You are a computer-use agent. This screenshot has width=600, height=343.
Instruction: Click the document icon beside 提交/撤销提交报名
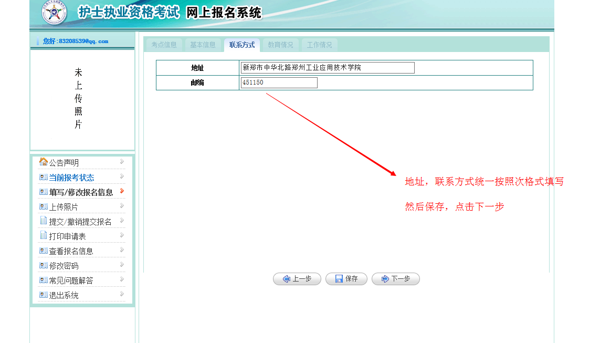pos(44,221)
